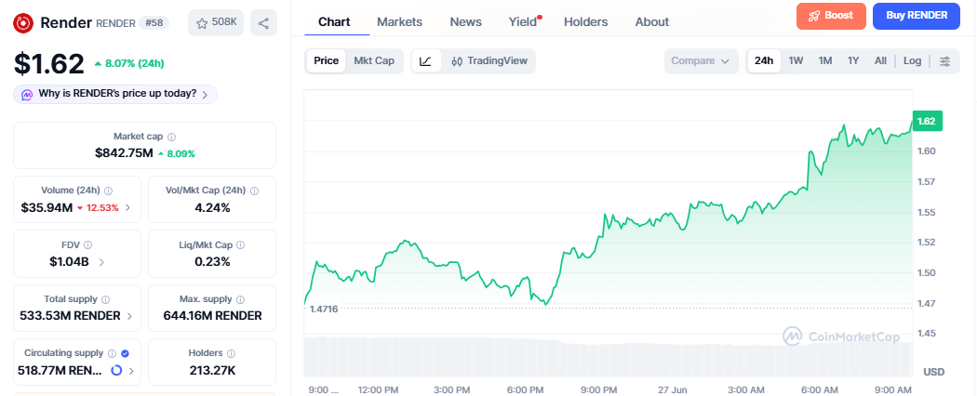Click the rocket Boost button
This screenshot has height=396, width=977.
[x=831, y=16]
